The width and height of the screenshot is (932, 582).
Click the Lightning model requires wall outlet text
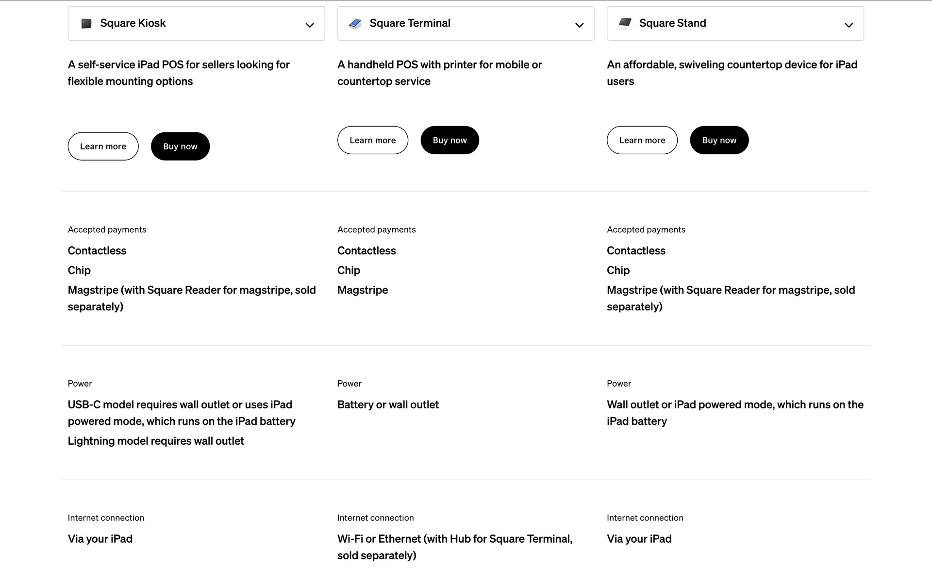(x=156, y=441)
